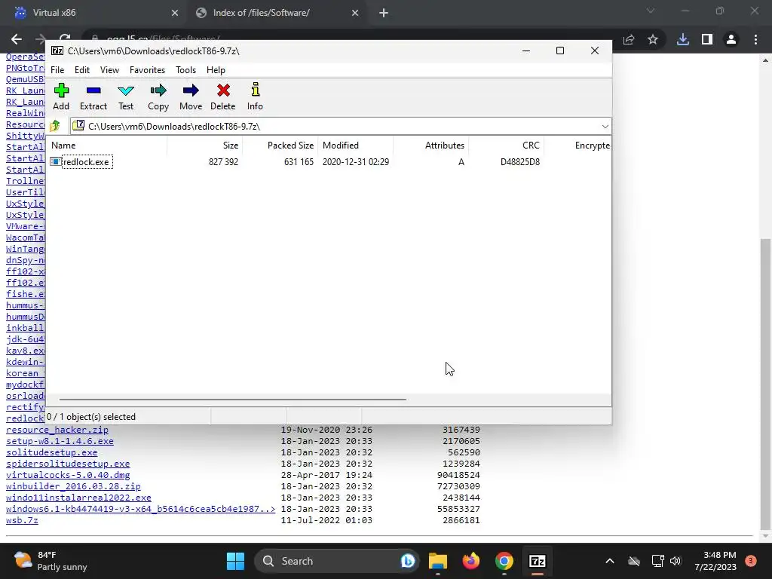Open the Windows Start menu
Screen dimensions: 772x579
(x=235, y=561)
